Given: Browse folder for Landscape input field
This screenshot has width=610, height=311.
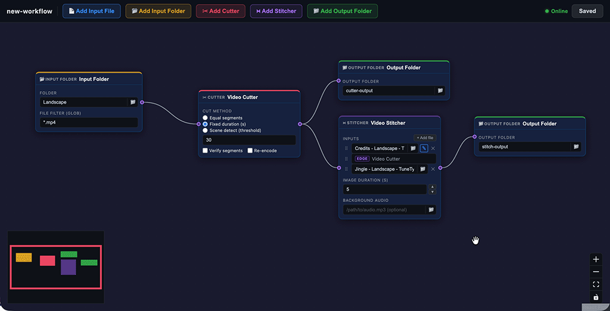Looking at the screenshot, I should pos(133,102).
